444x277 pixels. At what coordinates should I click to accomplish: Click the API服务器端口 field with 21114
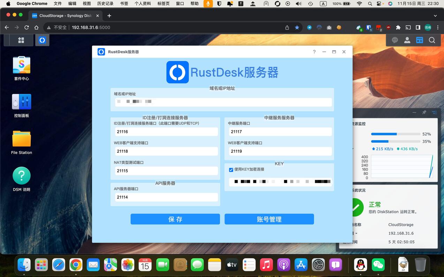tap(166, 197)
